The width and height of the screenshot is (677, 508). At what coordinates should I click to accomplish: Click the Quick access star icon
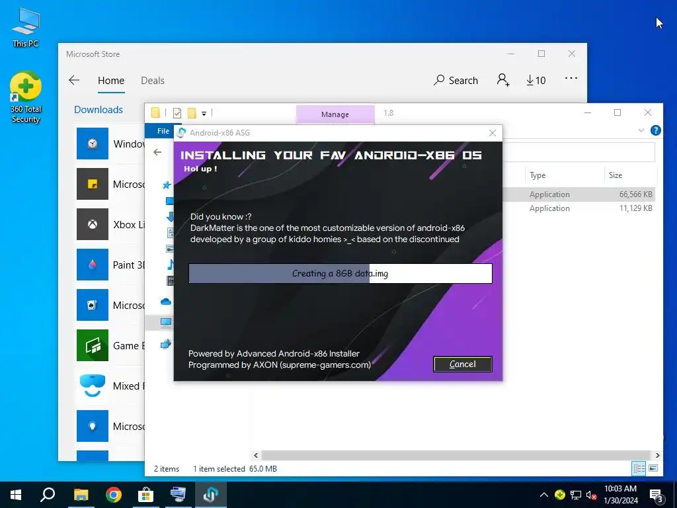coord(166,185)
